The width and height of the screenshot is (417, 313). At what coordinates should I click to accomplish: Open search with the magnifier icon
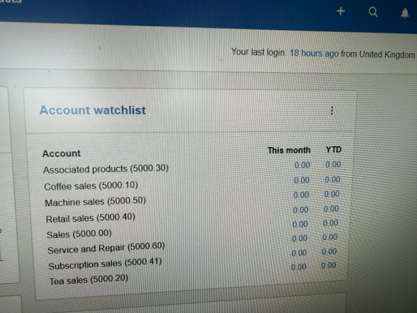373,12
